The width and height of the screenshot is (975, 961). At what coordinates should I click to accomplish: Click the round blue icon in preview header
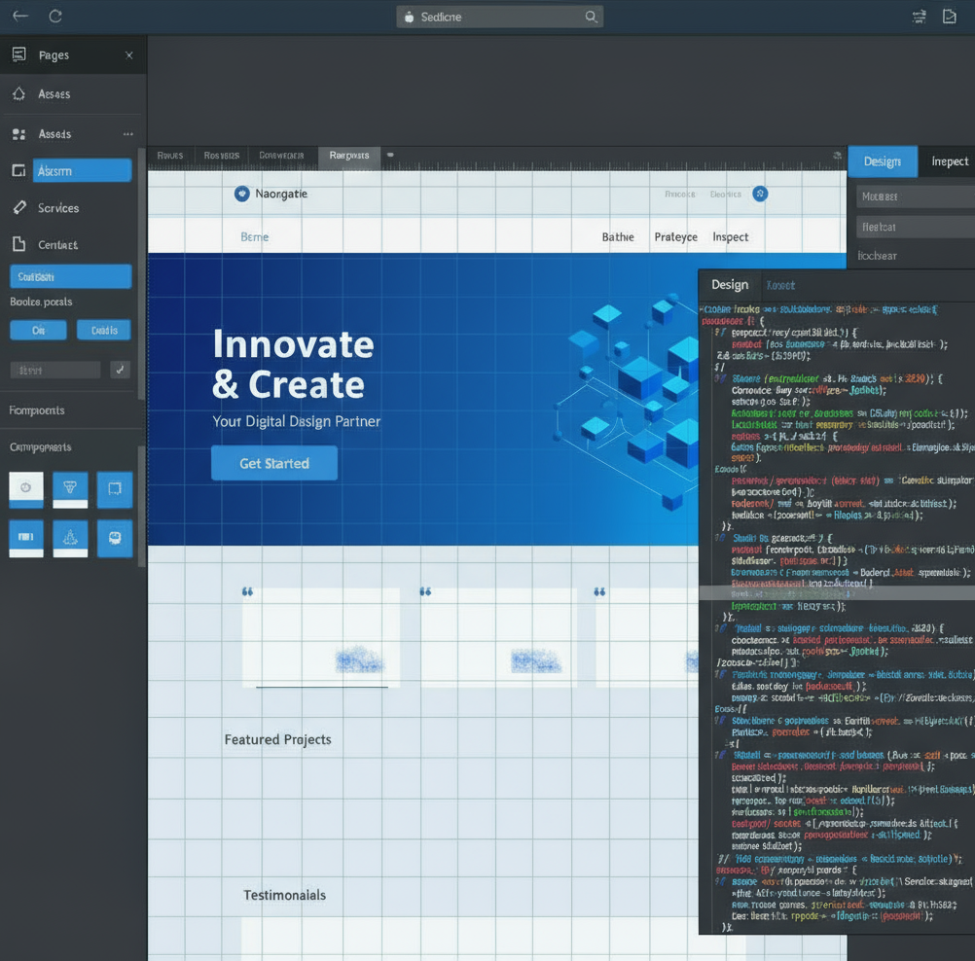[761, 194]
